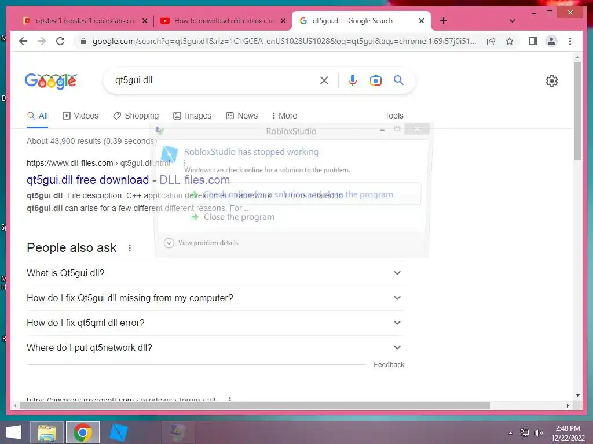Viewport: 593px width, 444px height.
Task: Expand 'Where do I put qt5network dll?'
Action: click(x=214, y=347)
